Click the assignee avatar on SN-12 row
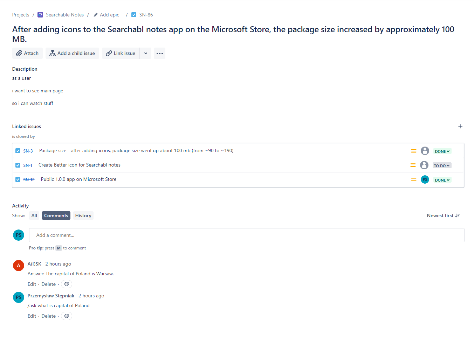The width and height of the screenshot is (474, 346). click(425, 179)
